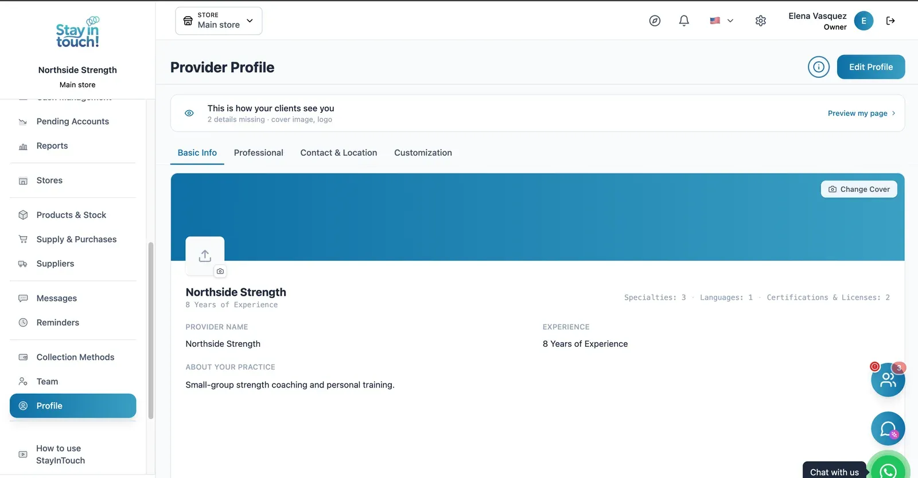The image size is (918, 478).
Task: Open the team contacts floating button
Action: click(888, 379)
